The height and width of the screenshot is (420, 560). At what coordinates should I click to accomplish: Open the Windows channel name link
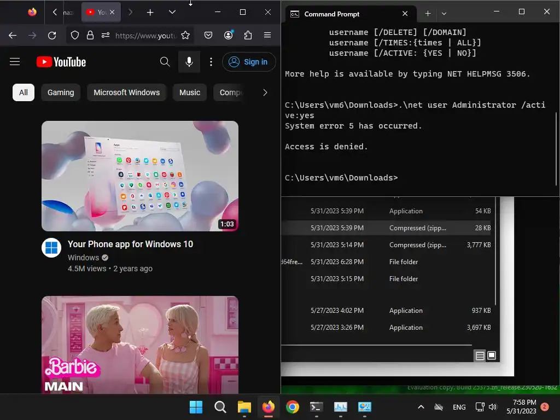coord(83,258)
